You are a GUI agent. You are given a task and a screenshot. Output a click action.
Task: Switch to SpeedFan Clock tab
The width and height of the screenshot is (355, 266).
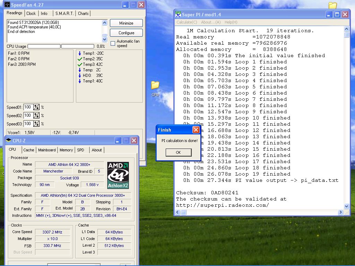(31, 14)
